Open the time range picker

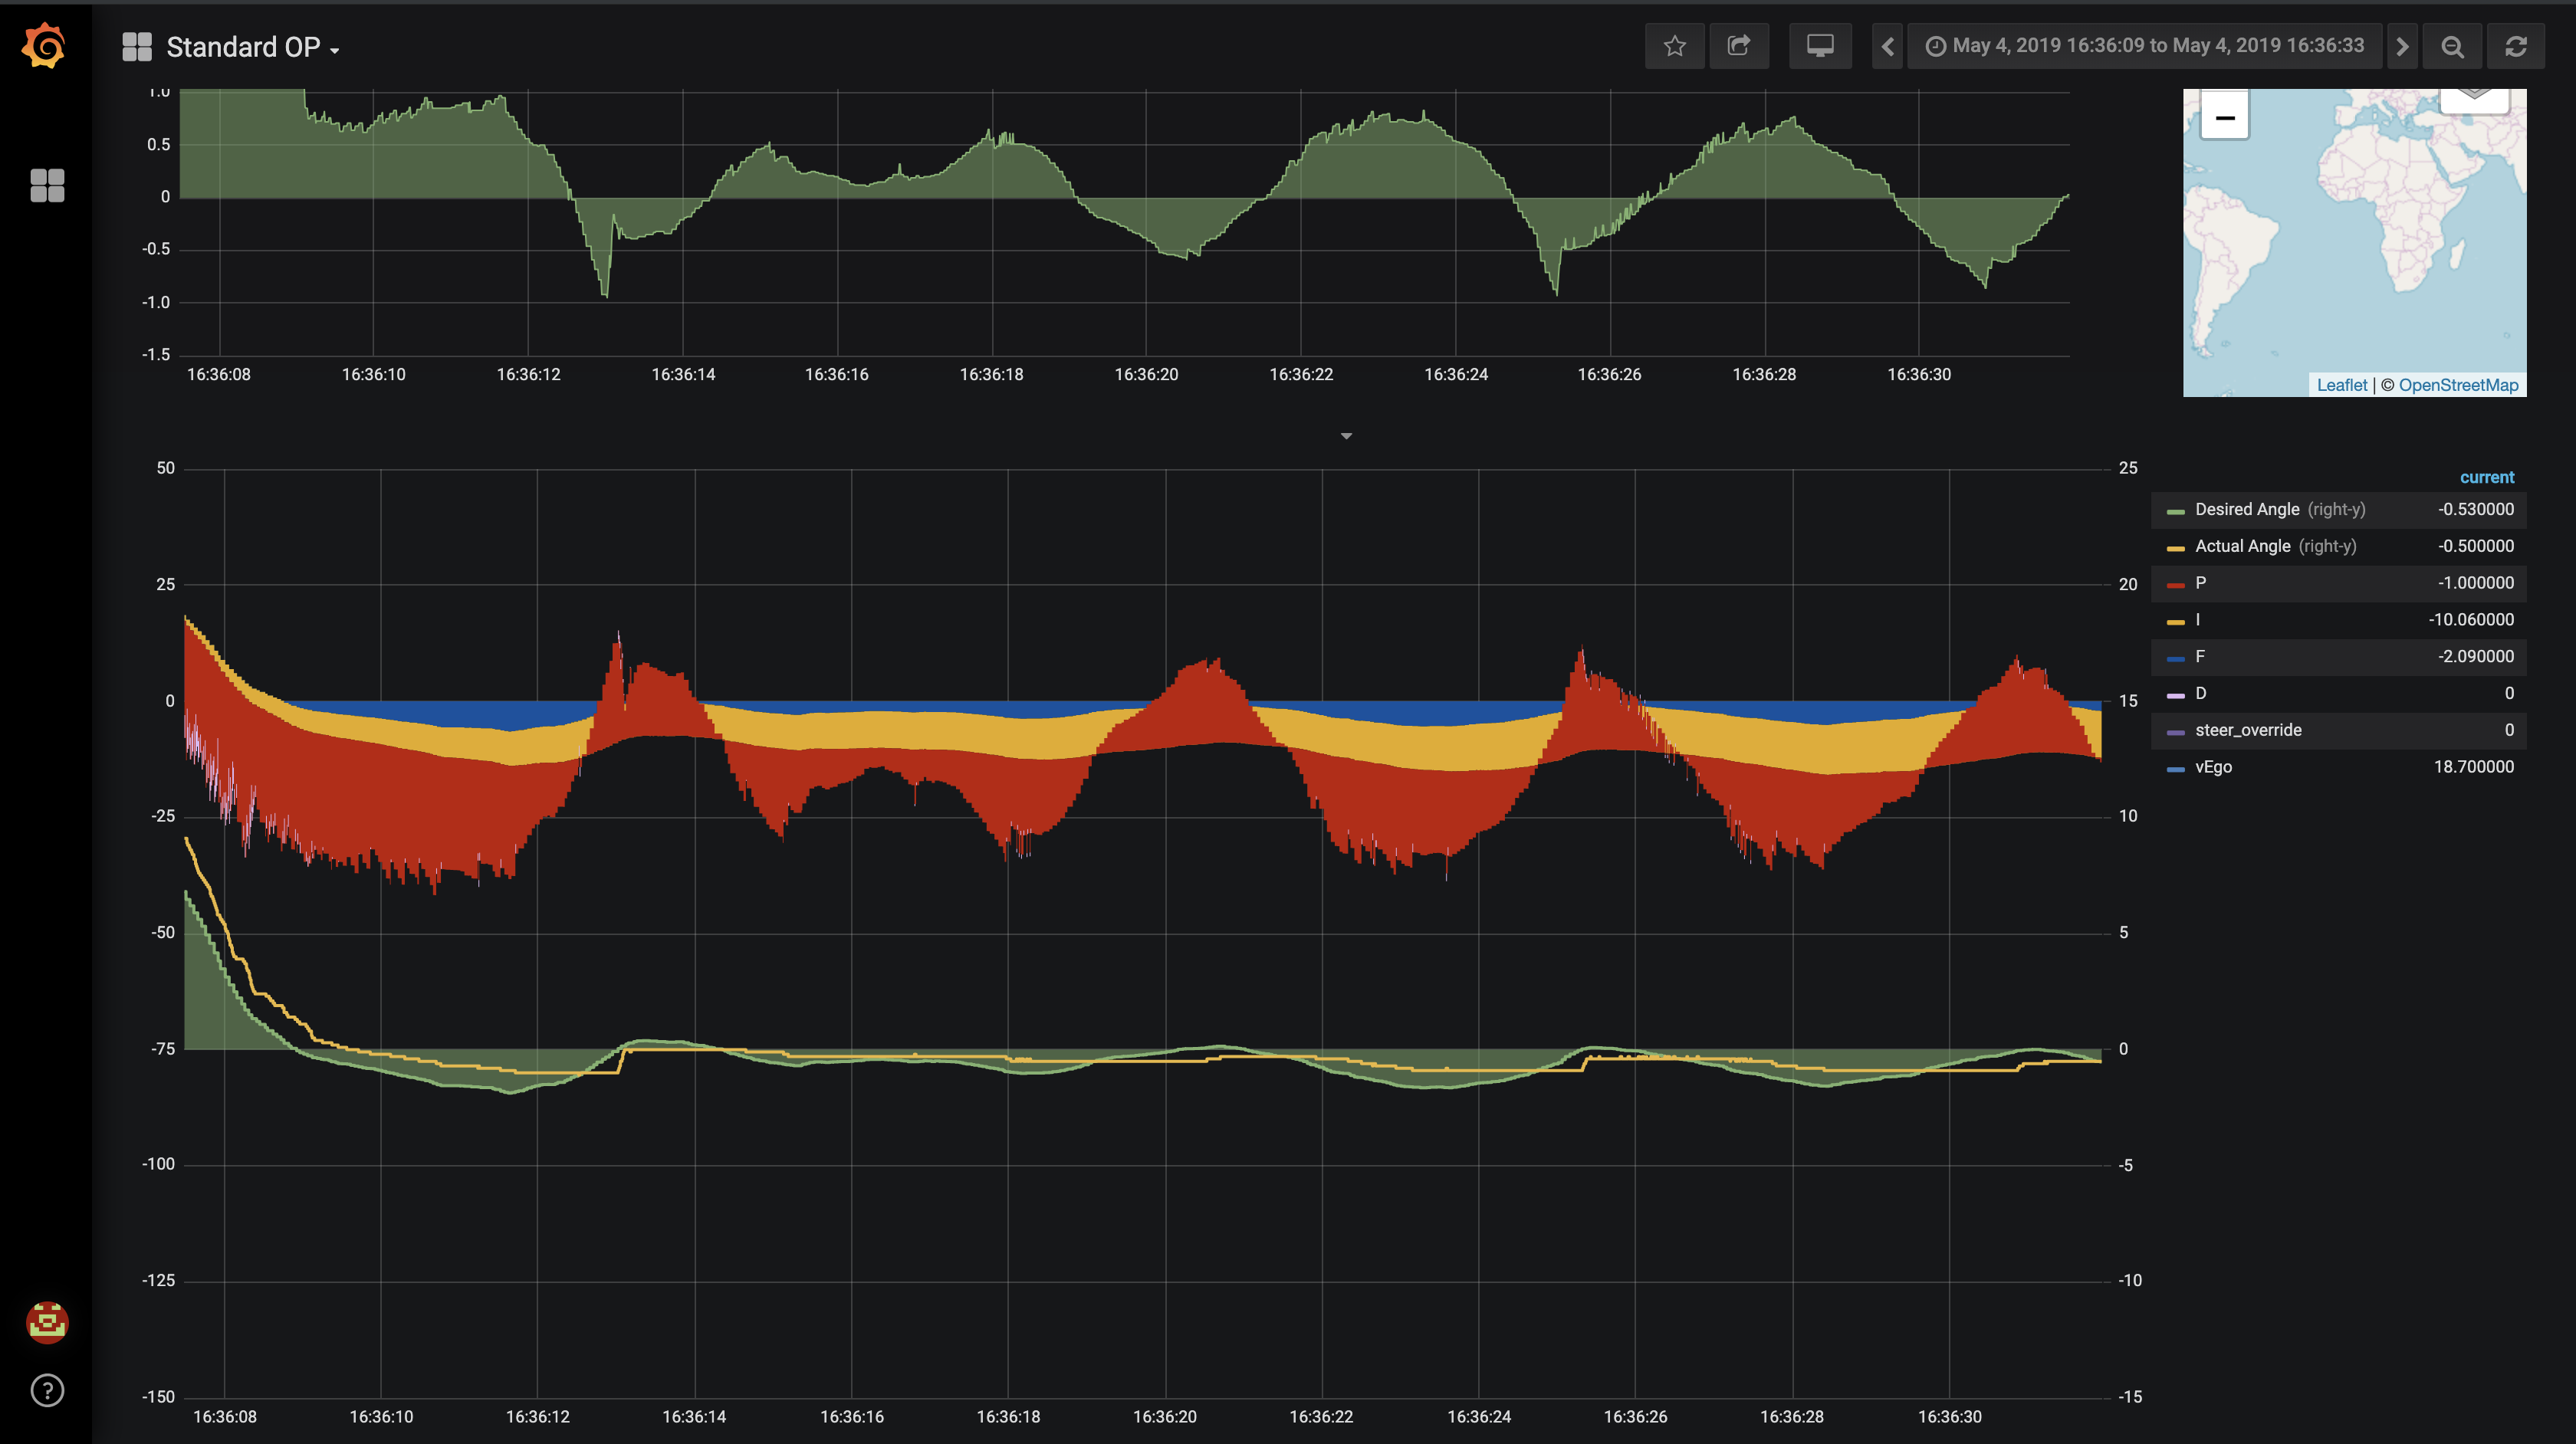pyautogui.click(x=2145, y=46)
